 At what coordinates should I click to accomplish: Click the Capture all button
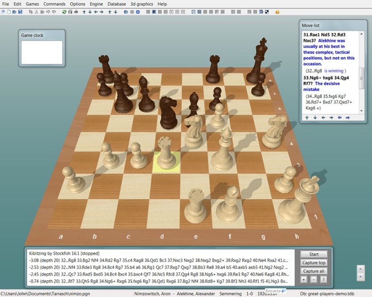pyautogui.click(x=314, y=271)
